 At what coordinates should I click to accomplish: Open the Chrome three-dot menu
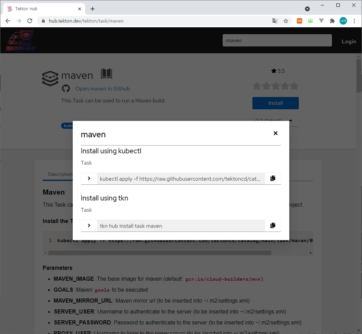pyautogui.click(x=354, y=21)
